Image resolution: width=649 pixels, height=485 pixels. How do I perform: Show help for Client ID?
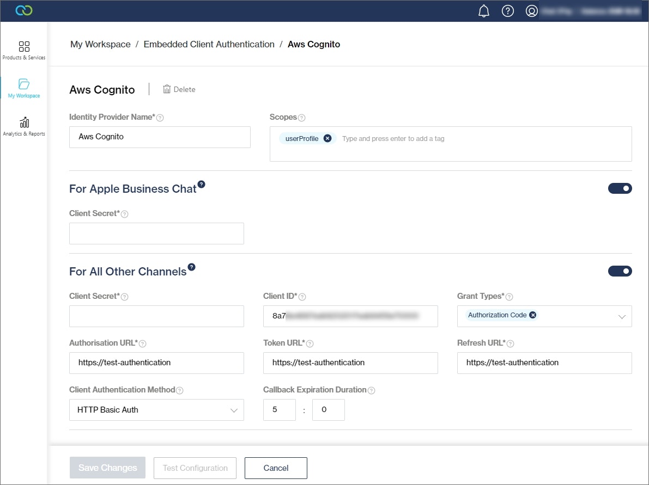click(302, 297)
